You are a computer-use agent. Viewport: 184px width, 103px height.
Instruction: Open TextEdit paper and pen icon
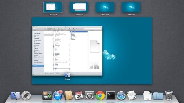coord(132,96)
